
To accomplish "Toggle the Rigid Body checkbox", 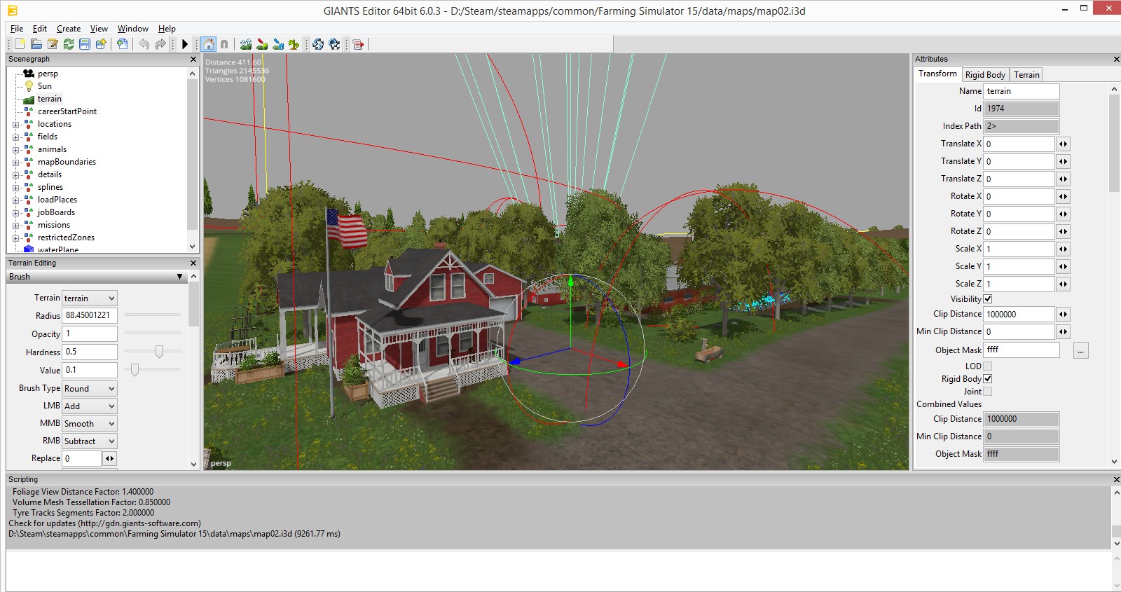I will click(987, 379).
